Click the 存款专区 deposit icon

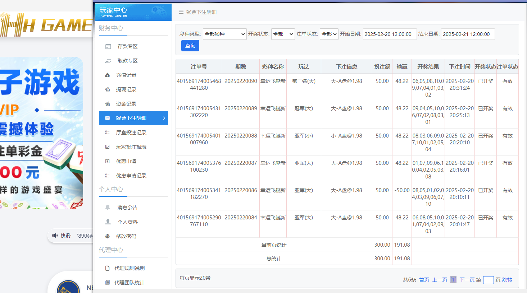tap(108, 46)
